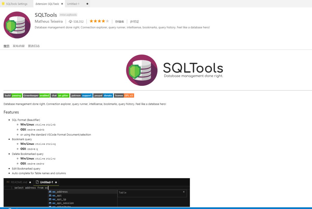The width and height of the screenshot is (312, 209).
Task: Click the mtxr.sqltools identifier badge
Action: pyautogui.click(x=68, y=15)
